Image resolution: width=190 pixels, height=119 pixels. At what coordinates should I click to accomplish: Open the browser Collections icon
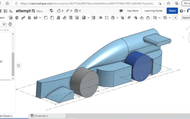point(177,3)
